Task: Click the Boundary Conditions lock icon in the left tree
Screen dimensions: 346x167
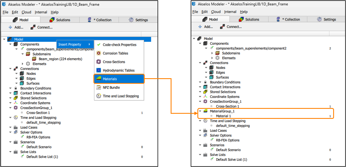Action: [x=16, y=88]
